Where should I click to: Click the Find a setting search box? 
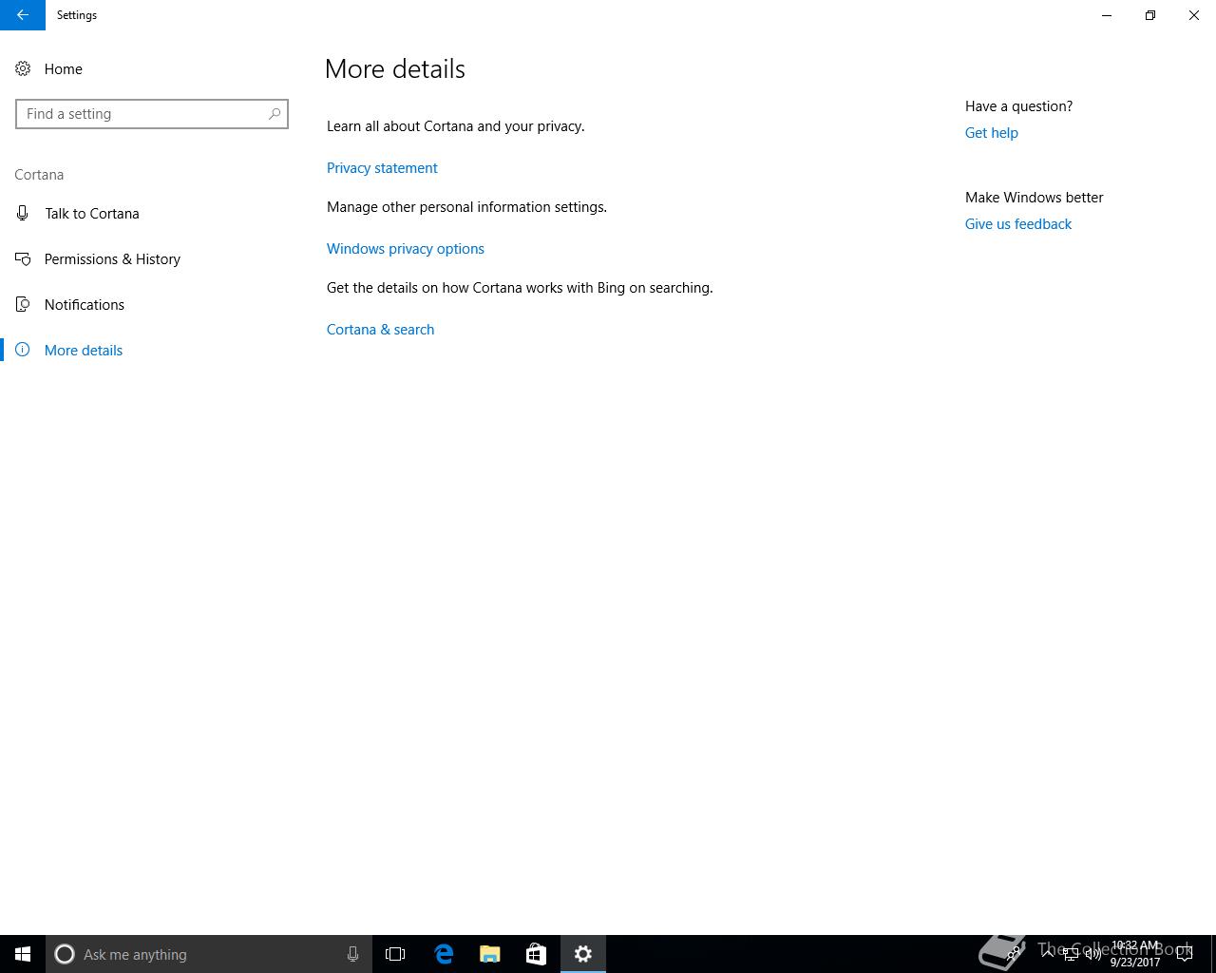click(x=152, y=114)
